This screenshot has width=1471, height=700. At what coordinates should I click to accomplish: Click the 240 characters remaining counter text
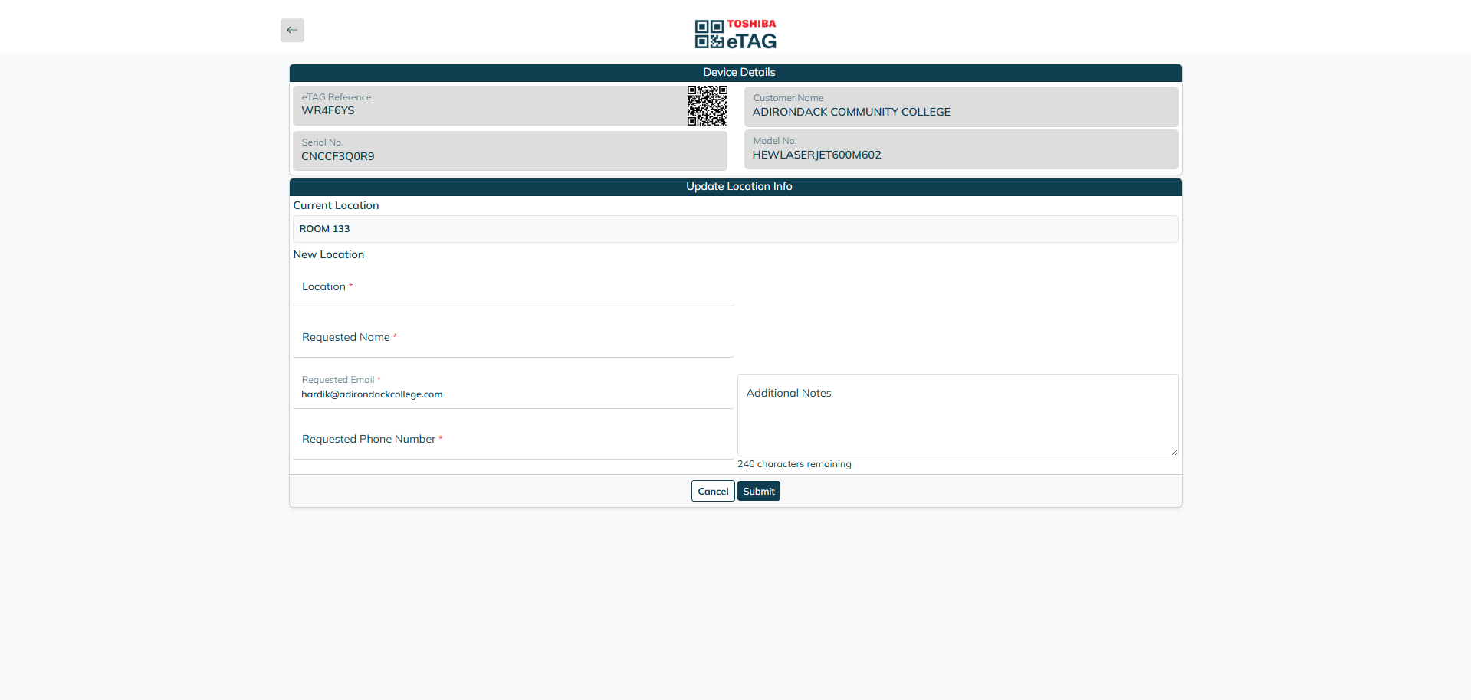[794, 463]
